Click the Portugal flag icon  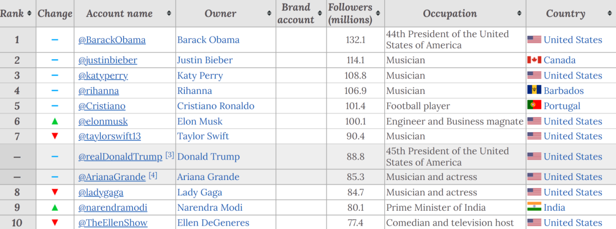pyautogui.click(x=534, y=106)
